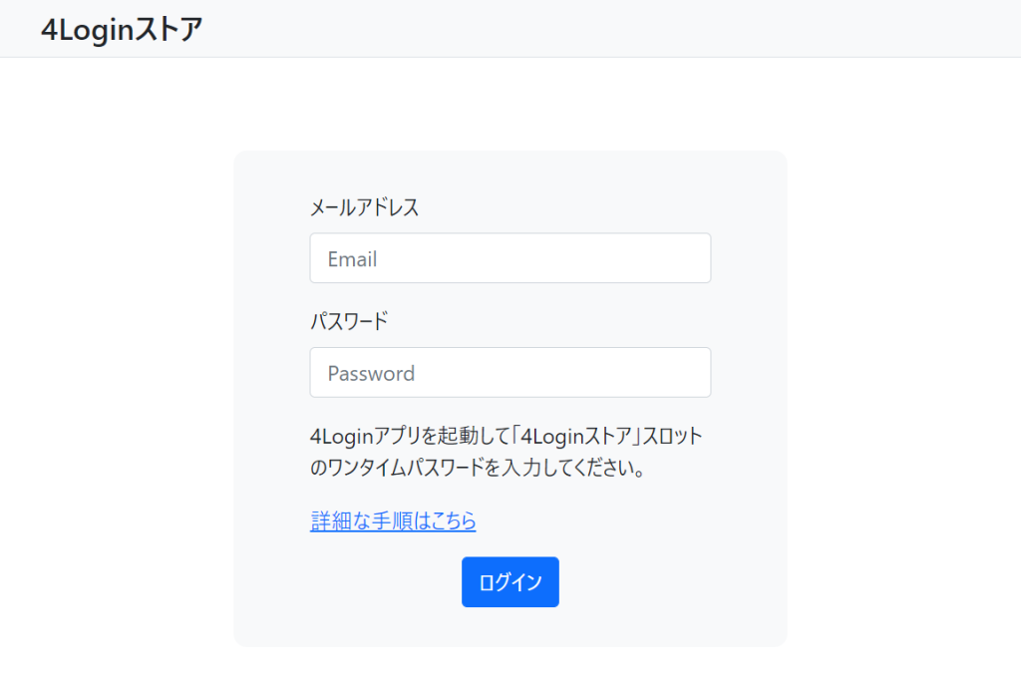Select the field under メールアドレス
The width and height of the screenshot is (1021, 687).
[510, 258]
